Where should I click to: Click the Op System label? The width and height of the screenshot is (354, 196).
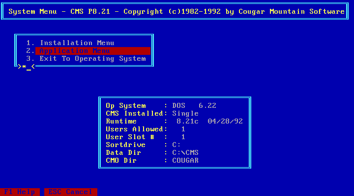(126, 105)
